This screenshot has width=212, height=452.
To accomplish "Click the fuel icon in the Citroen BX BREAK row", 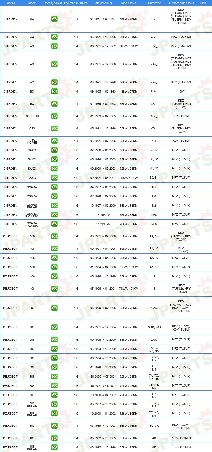I will coord(54,116).
